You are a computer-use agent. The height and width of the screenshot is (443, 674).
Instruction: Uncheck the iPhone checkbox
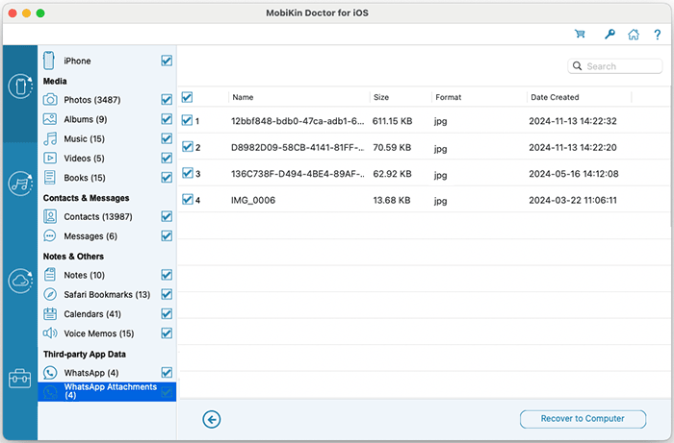coord(167,61)
